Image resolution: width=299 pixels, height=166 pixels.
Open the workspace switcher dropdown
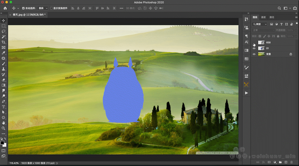click(x=290, y=8)
